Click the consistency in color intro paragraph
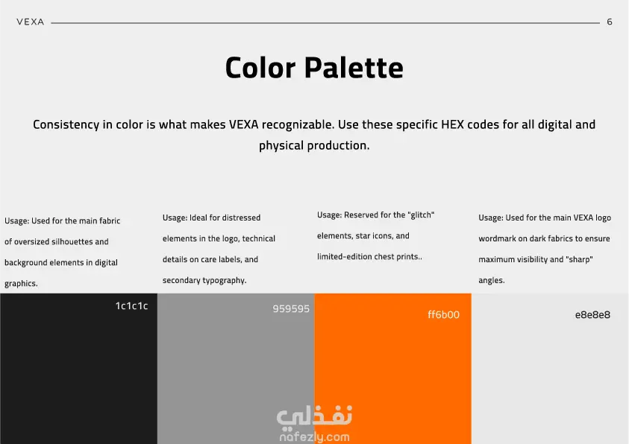The image size is (629, 444). (x=314, y=135)
